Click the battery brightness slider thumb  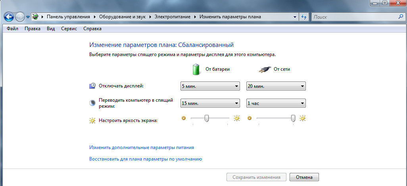pyautogui.click(x=206, y=118)
